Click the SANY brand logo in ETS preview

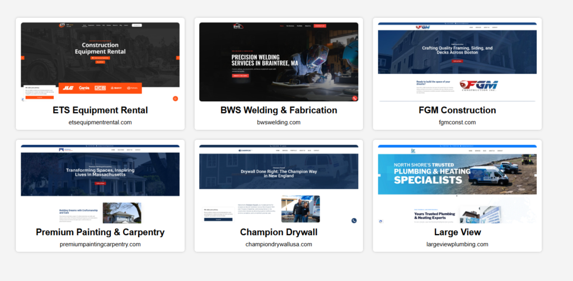[116, 88]
